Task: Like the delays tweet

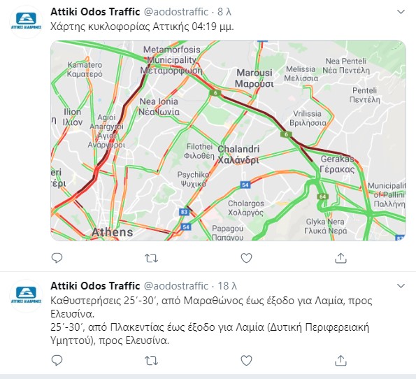Action: click(x=246, y=360)
